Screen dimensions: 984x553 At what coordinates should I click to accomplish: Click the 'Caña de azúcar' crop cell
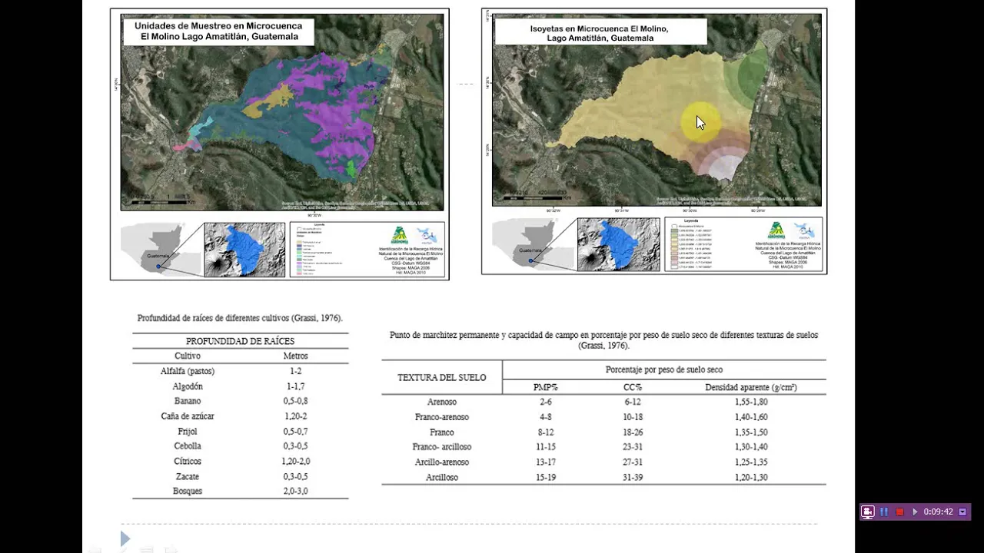click(x=188, y=416)
